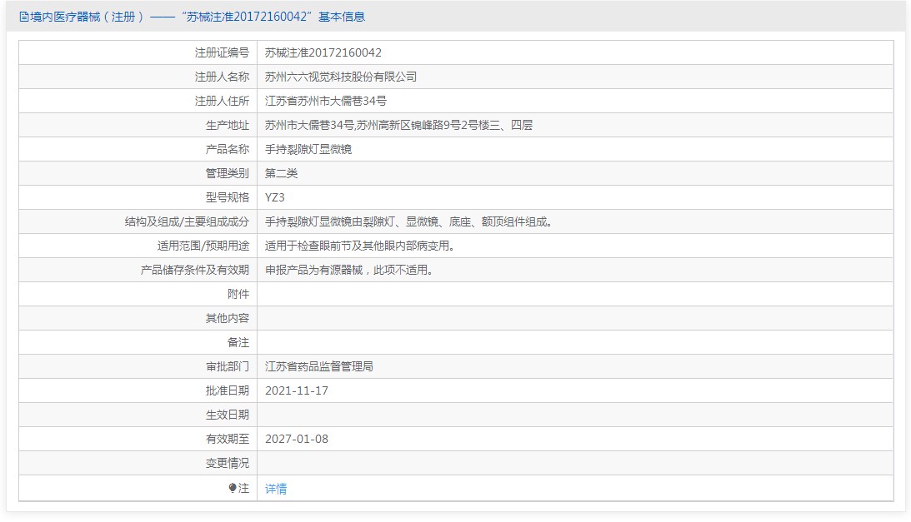
Task: Click the 批准日期 row label
Action: tap(228, 390)
